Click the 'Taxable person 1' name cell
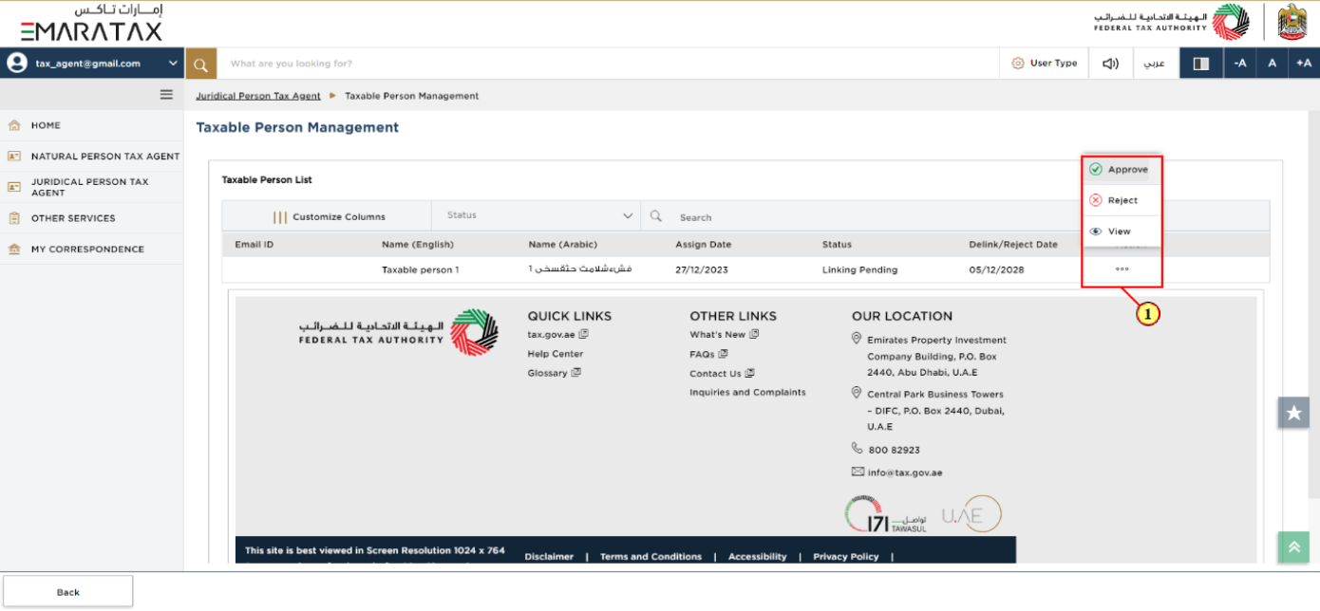 pyautogui.click(x=420, y=269)
